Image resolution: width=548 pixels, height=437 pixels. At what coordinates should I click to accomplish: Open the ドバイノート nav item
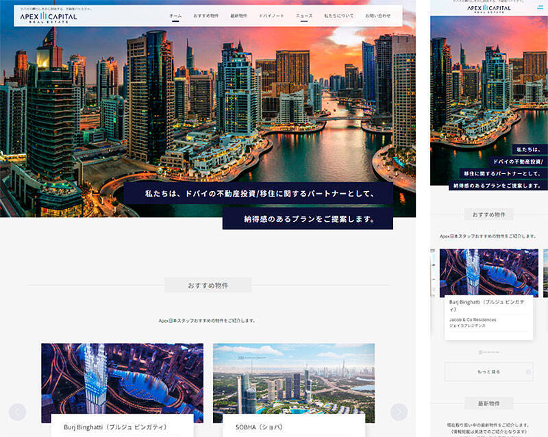pos(271,16)
